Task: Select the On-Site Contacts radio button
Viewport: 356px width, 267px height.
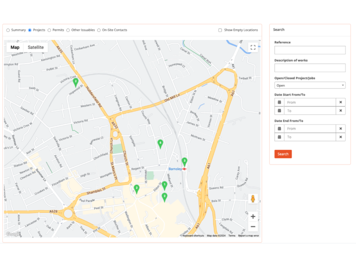Action: pos(99,30)
